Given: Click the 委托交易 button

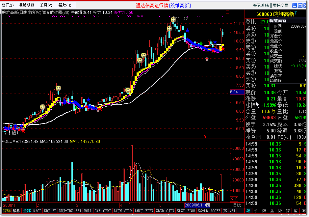Looking at the screenshot, I should [281, 6].
